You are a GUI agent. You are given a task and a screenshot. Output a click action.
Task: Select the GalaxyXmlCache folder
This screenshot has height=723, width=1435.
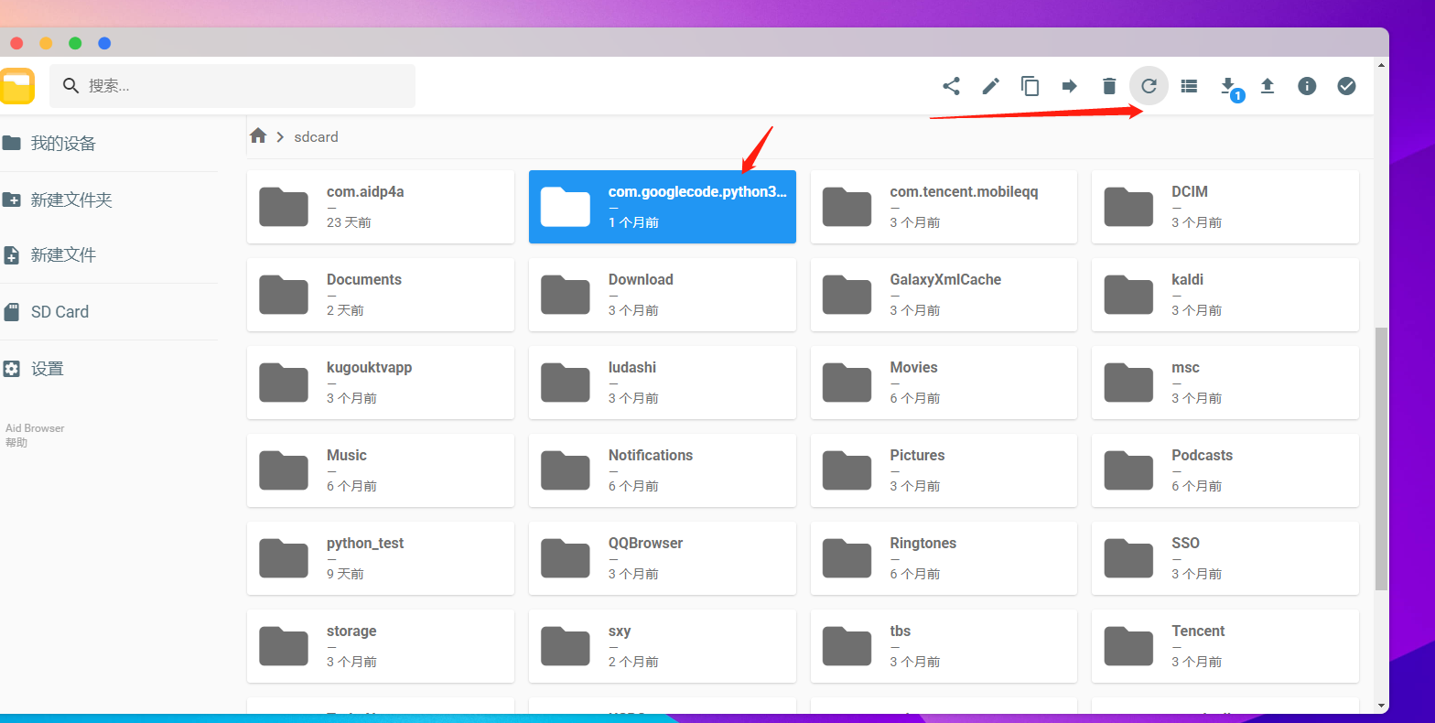coord(944,295)
